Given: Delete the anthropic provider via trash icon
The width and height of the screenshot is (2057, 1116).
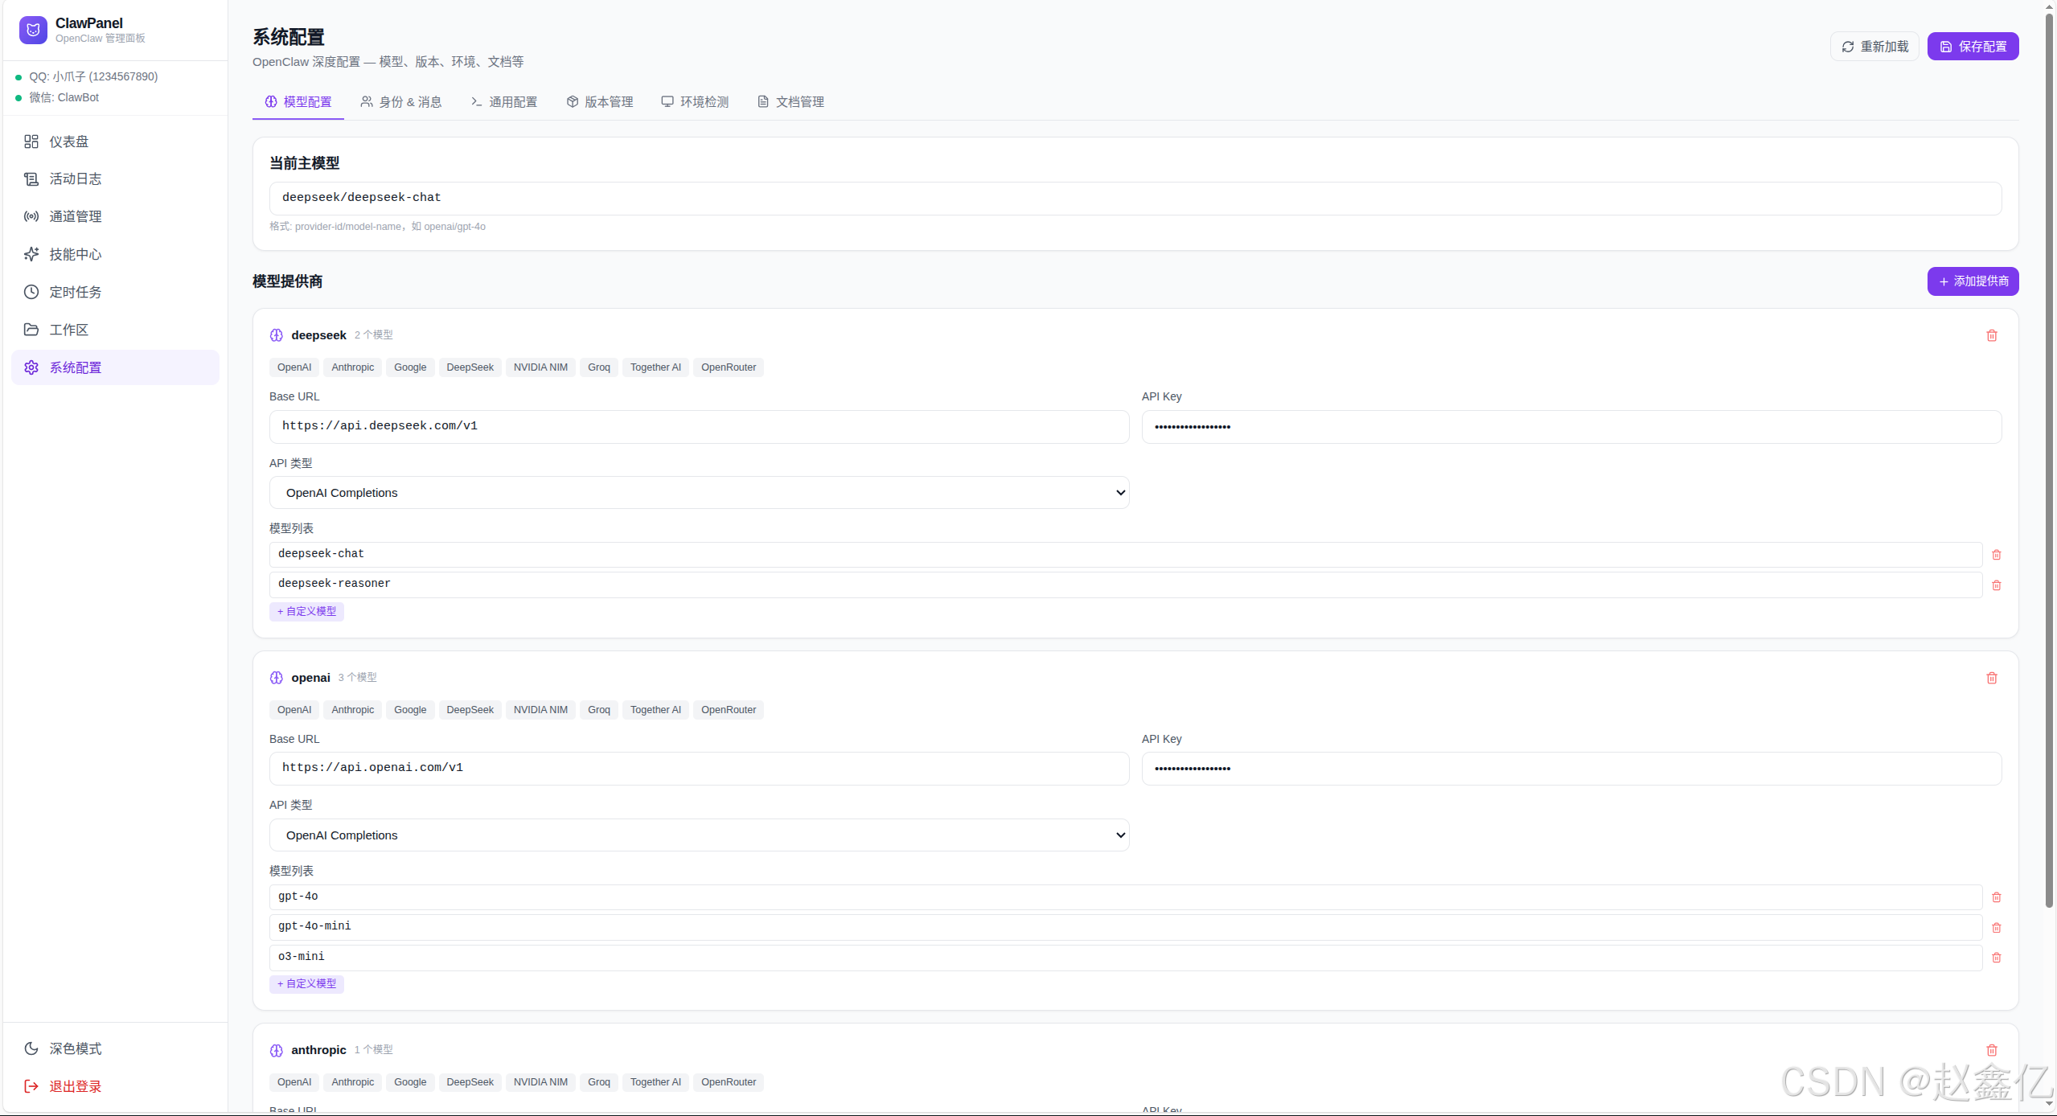Looking at the screenshot, I should click(1991, 1050).
